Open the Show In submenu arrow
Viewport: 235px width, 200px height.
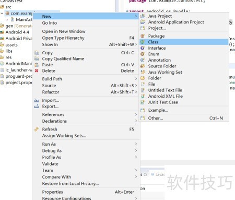pos(136,44)
